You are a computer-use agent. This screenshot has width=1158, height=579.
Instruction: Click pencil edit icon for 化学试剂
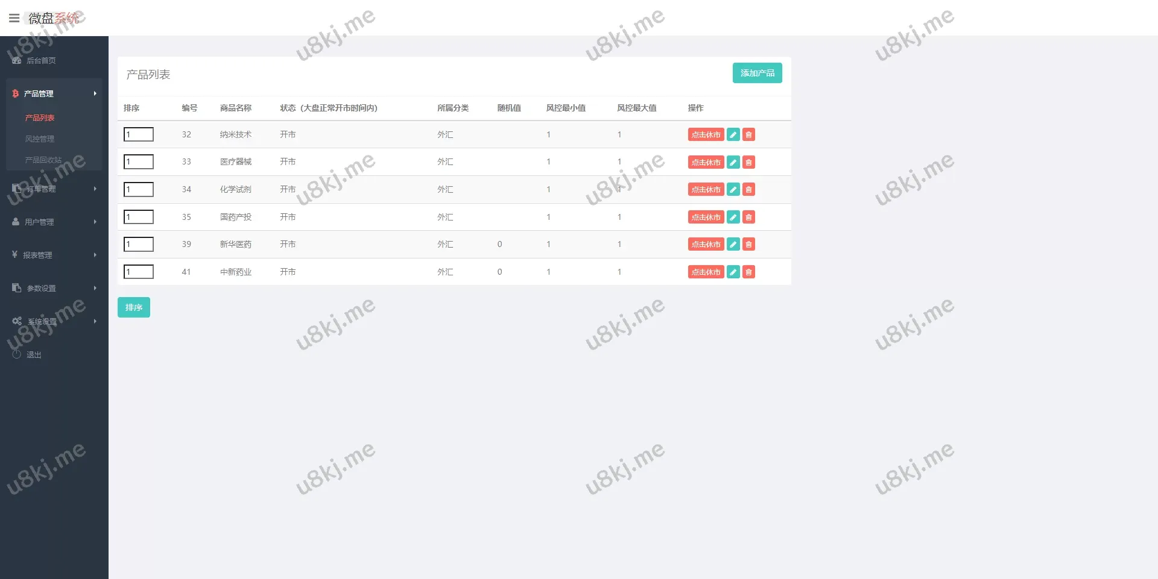(733, 189)
